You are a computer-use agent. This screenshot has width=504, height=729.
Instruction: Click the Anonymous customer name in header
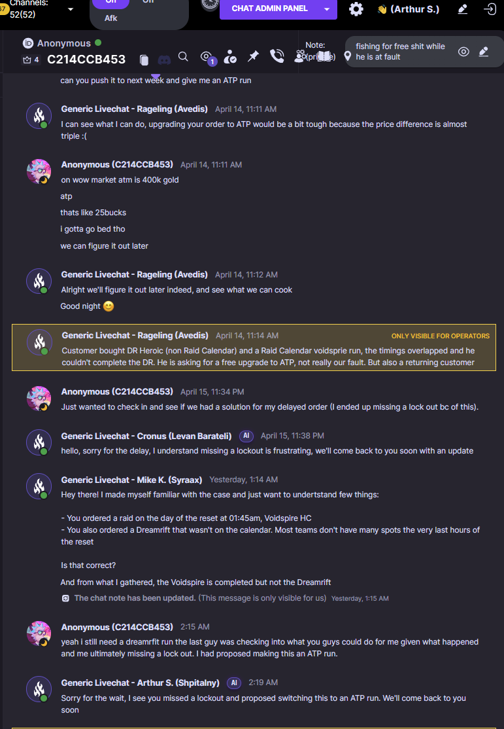click(63, 43)
